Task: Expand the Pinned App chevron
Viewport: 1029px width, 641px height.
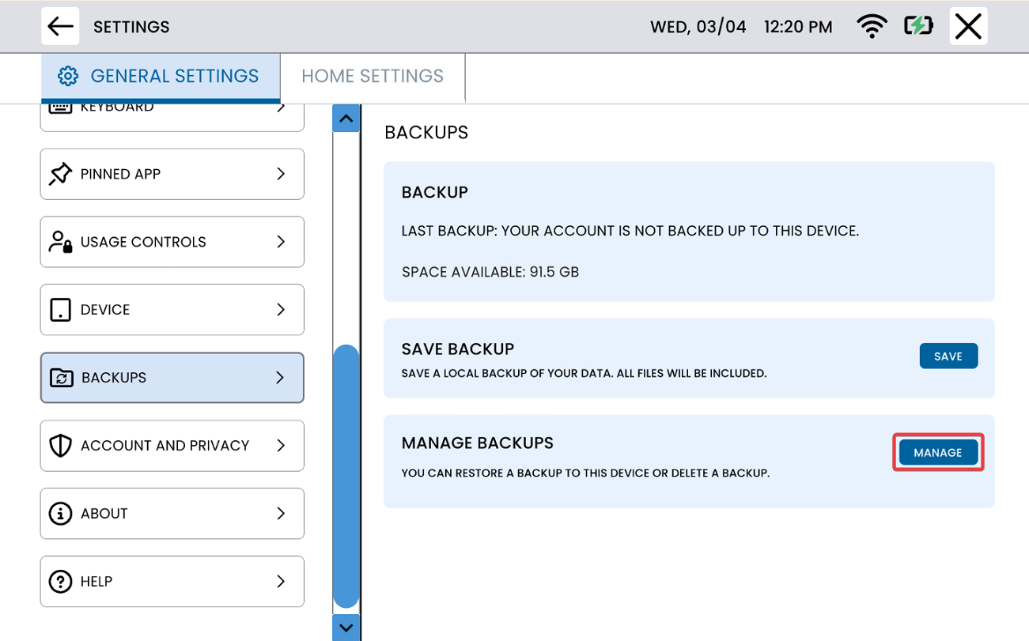Action: point(281,174)
